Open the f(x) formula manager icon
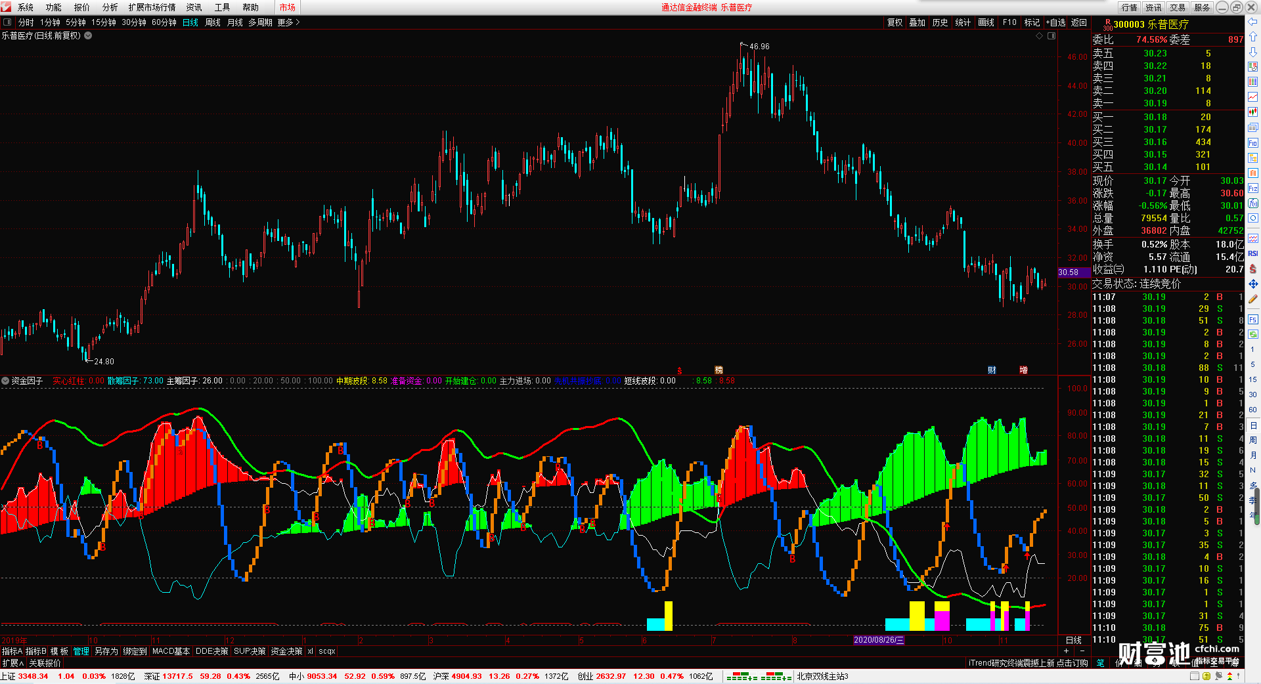 [x=1252, y=203]
